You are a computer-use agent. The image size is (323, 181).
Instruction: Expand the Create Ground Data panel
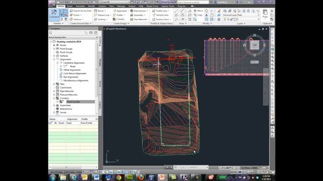coord(81,24)
